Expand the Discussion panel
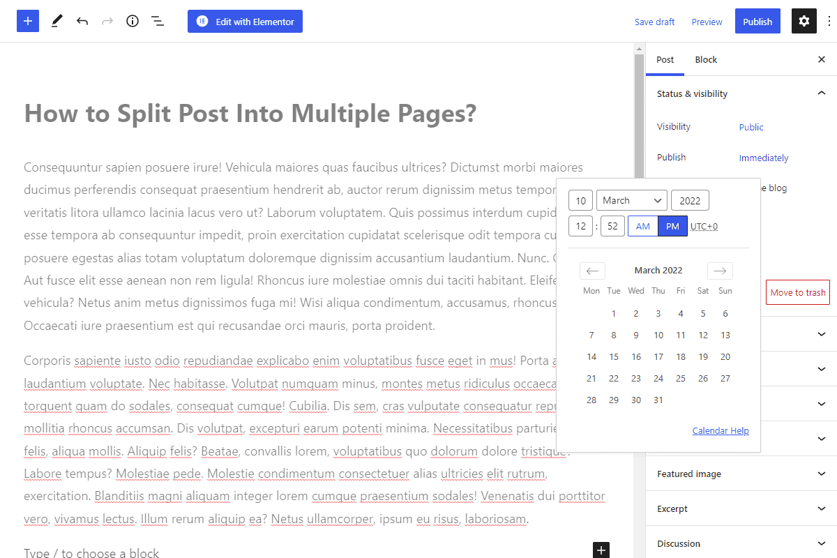This screenshot has width=837, height=558. coord(741,543)
